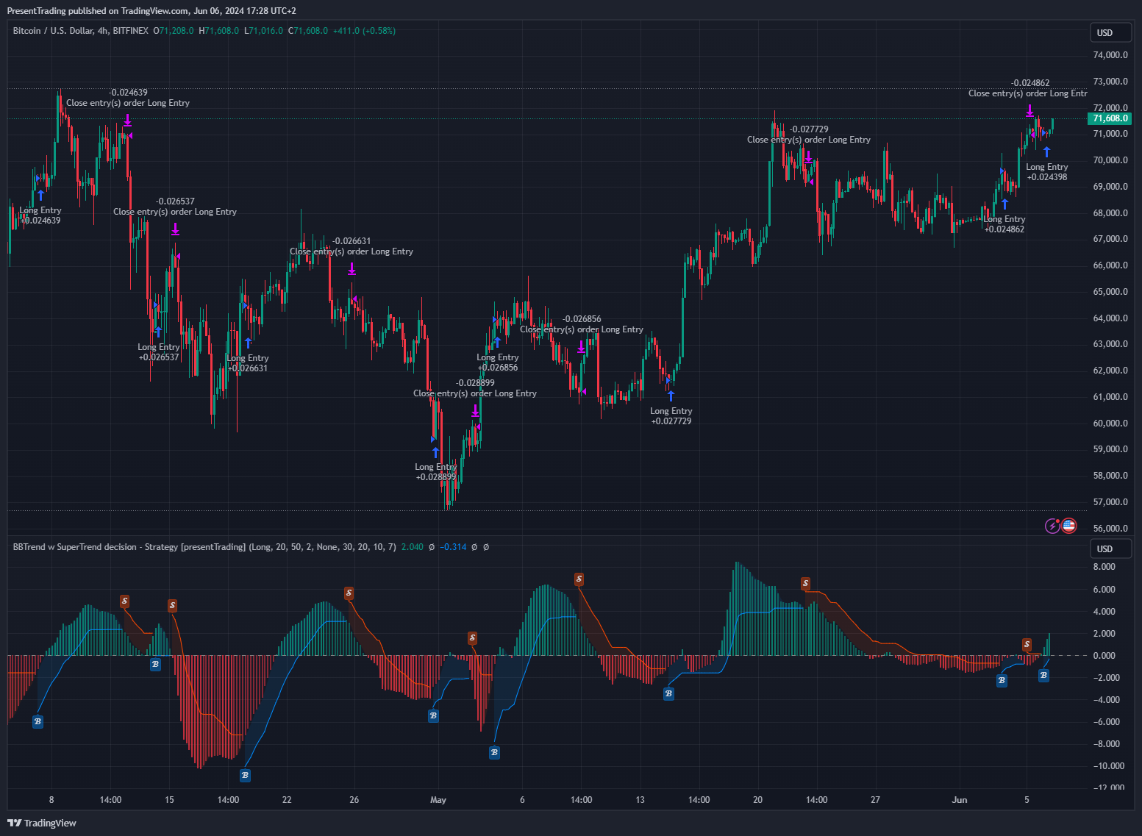The width and height of the screenshot is (1142, 836).
Task: Click the 22 date label on the time axis
Action: click(287, 800)
